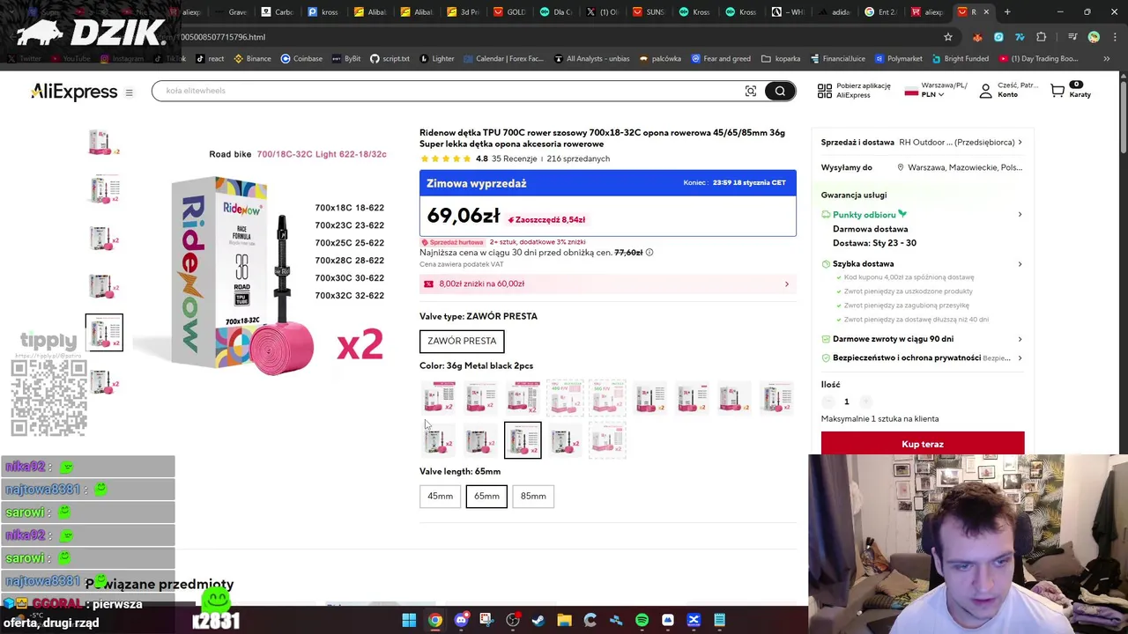The width and height of the screenshot is (1128, 634).
Task: Click the QR app download icon
Action: click(825, 91)
